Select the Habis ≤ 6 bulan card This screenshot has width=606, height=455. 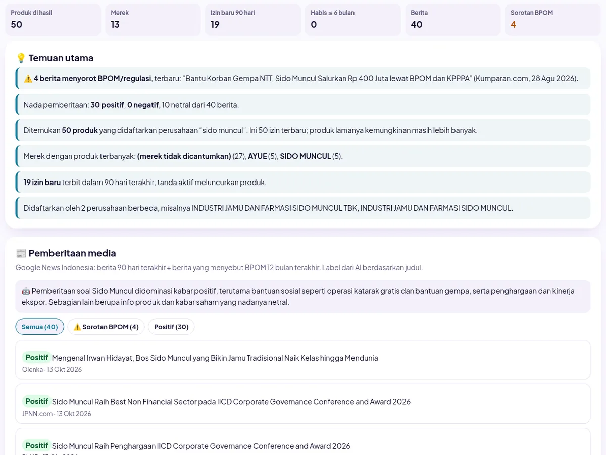[353, 20]
